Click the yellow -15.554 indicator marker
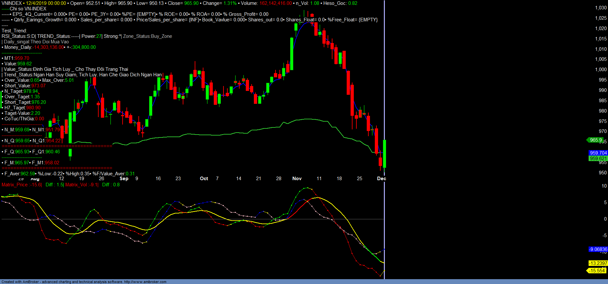 point(597,271)
